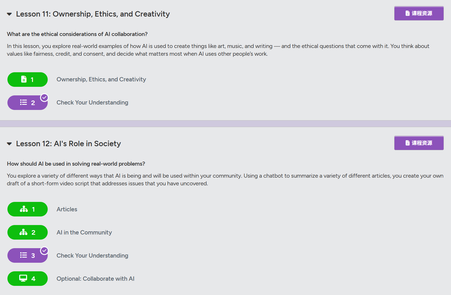Open Lesson 12 level 3 assessment bubble
451x295 pixels.
27,256
